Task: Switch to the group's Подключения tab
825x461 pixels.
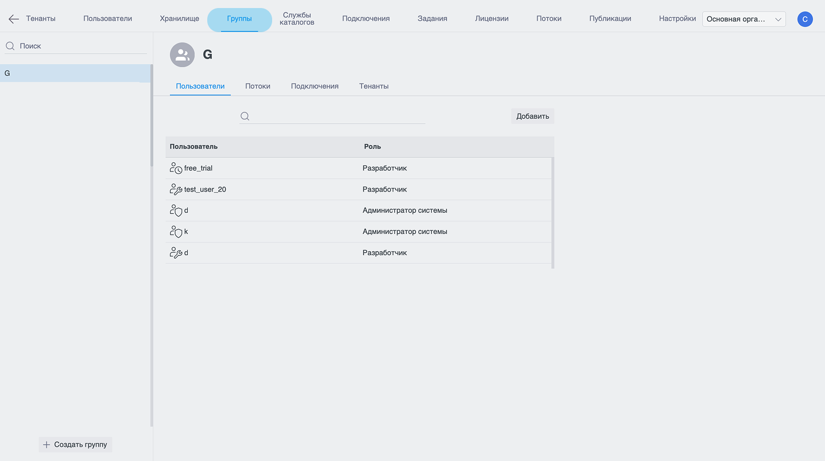Action: [x=315, y=86]
